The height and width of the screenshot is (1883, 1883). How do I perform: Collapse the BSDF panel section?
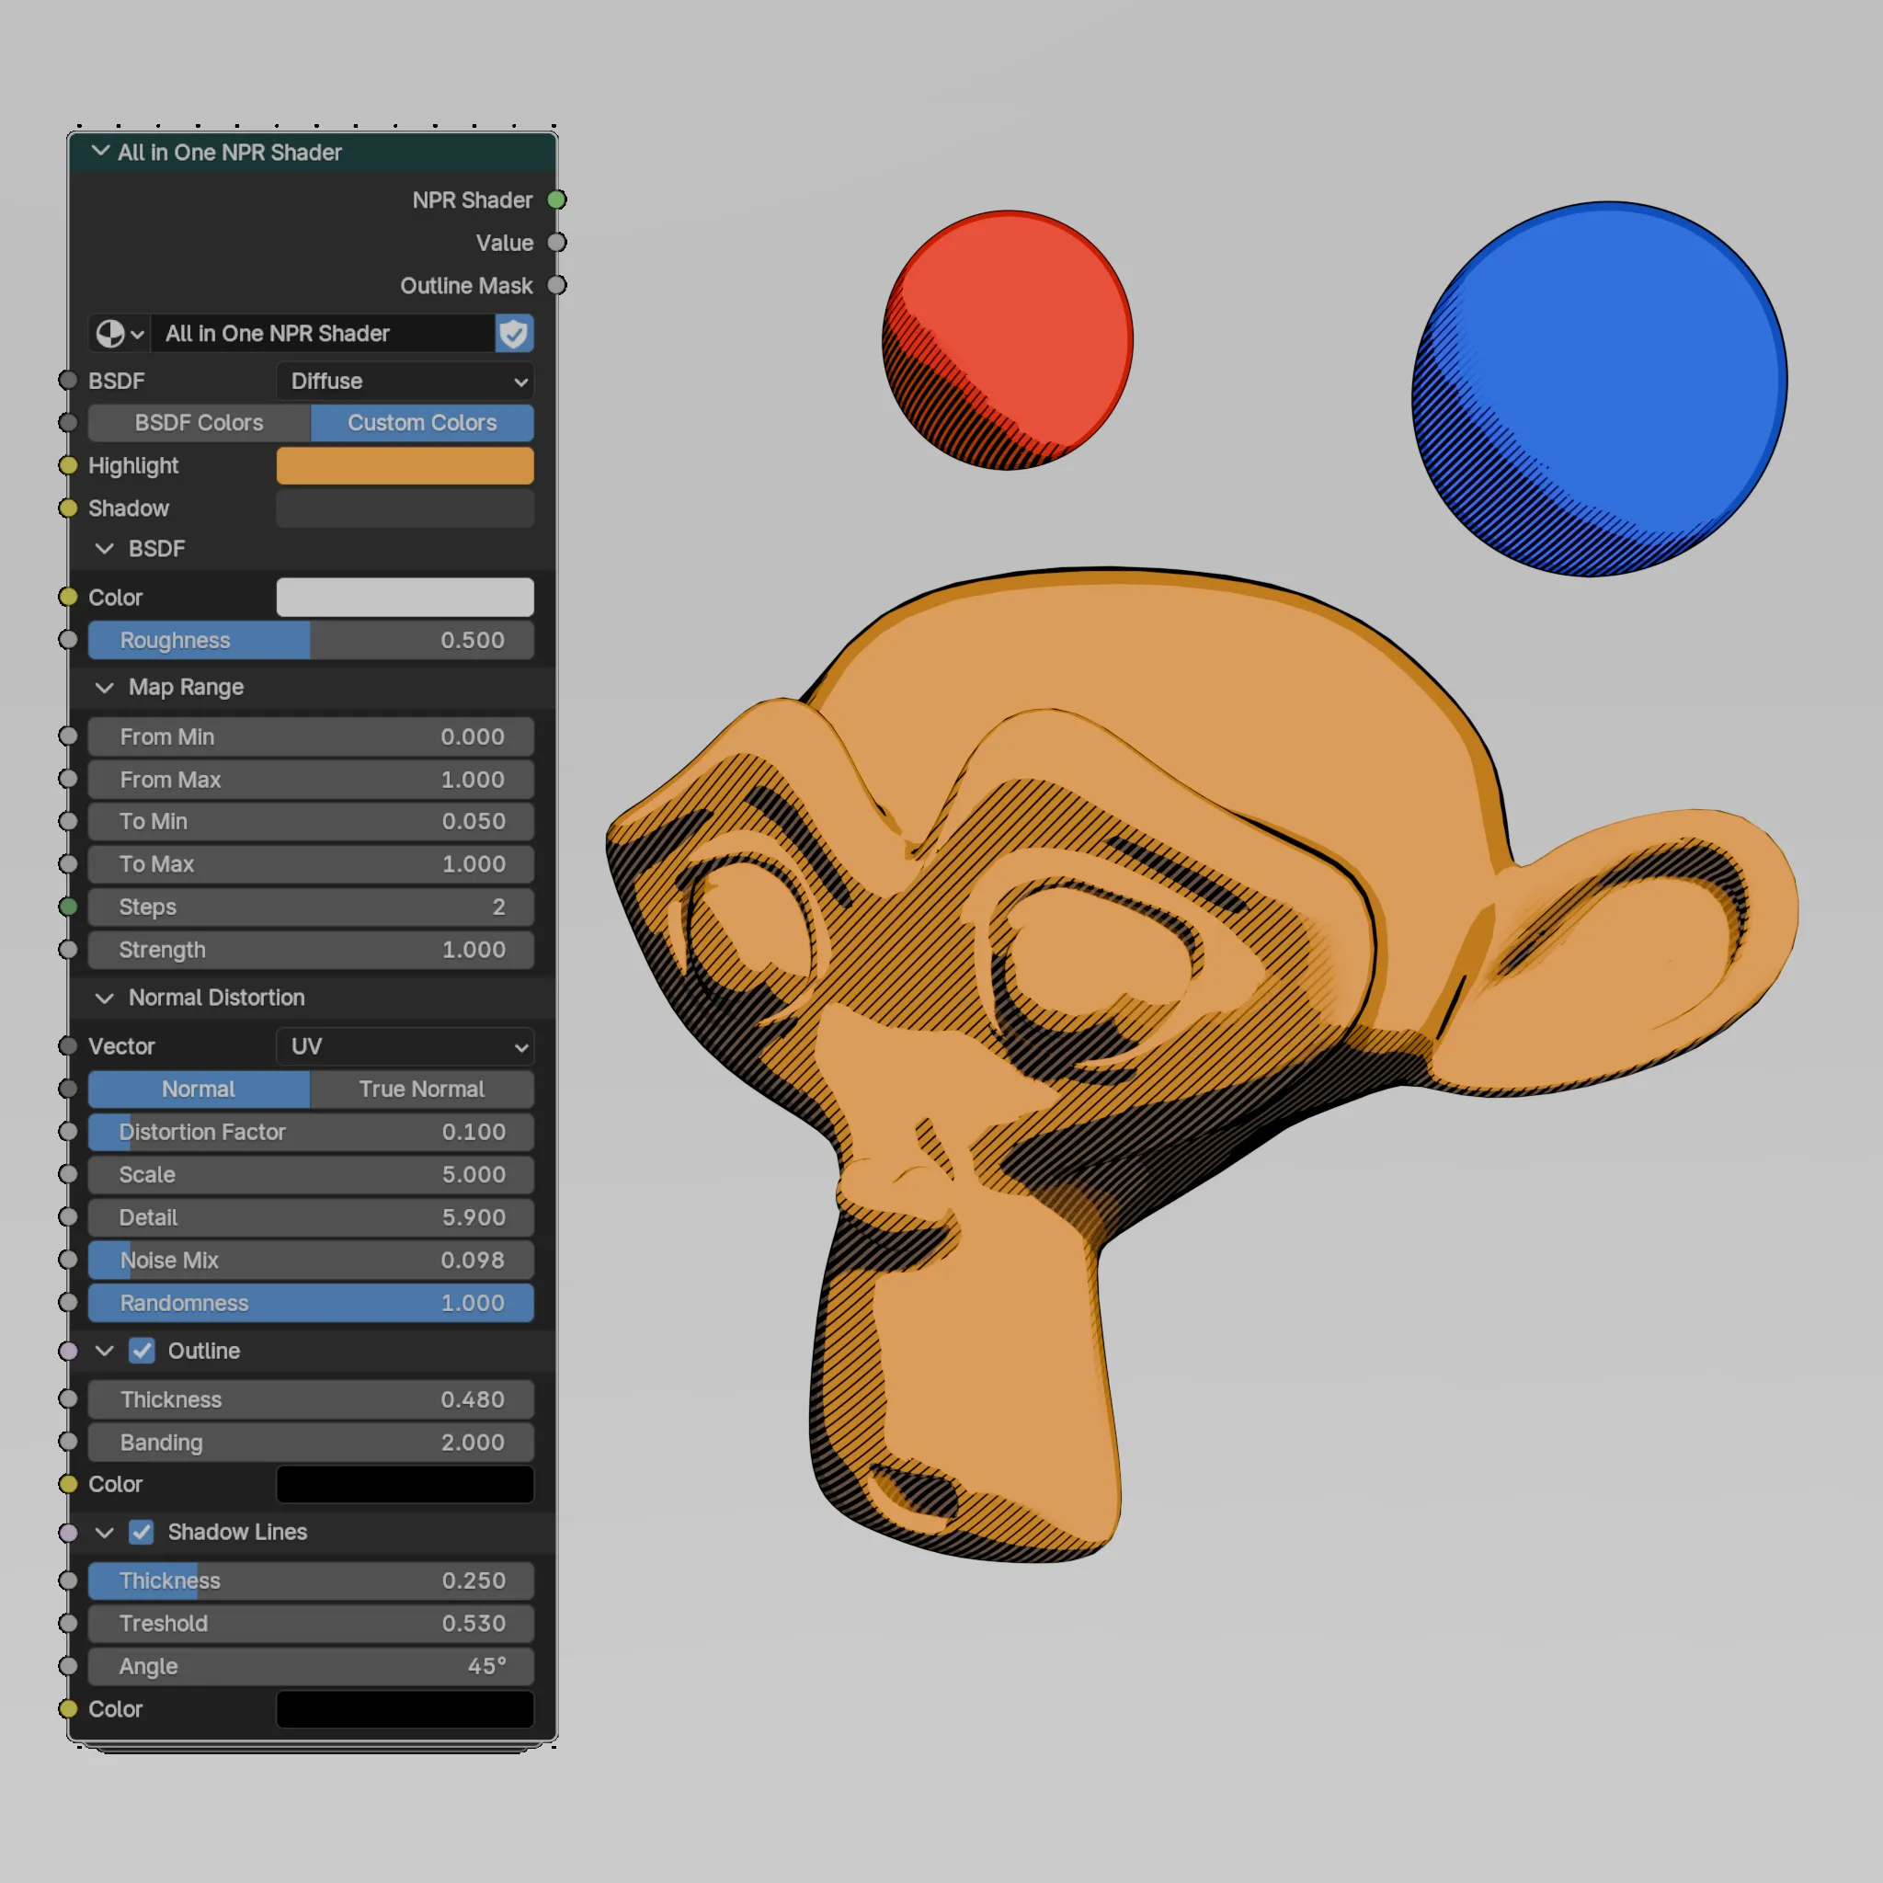pos(104,549)
